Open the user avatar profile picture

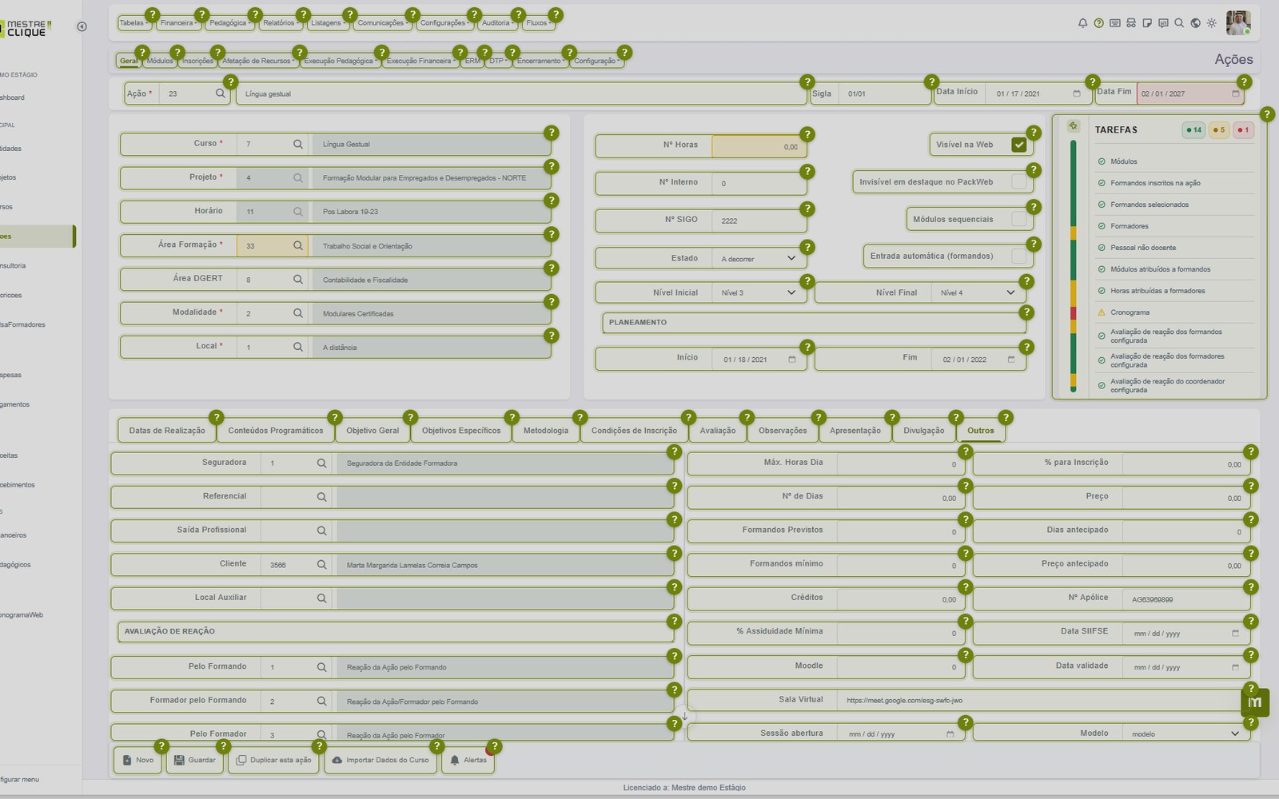click(1238, 23)
